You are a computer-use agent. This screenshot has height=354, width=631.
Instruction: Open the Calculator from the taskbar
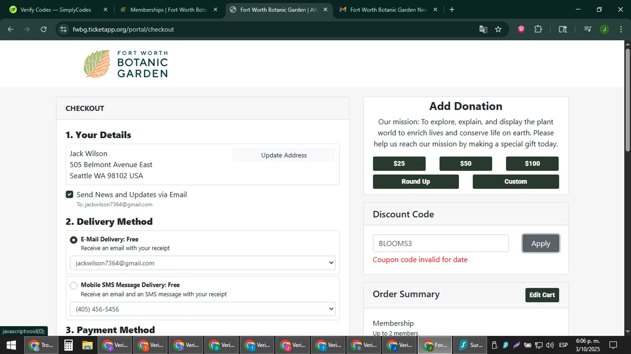pyautogui.click(x=69, y=345)
